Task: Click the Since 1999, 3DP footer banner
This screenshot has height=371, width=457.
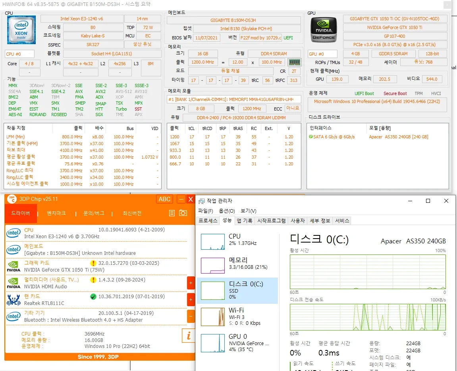Action: coord(98,357)
